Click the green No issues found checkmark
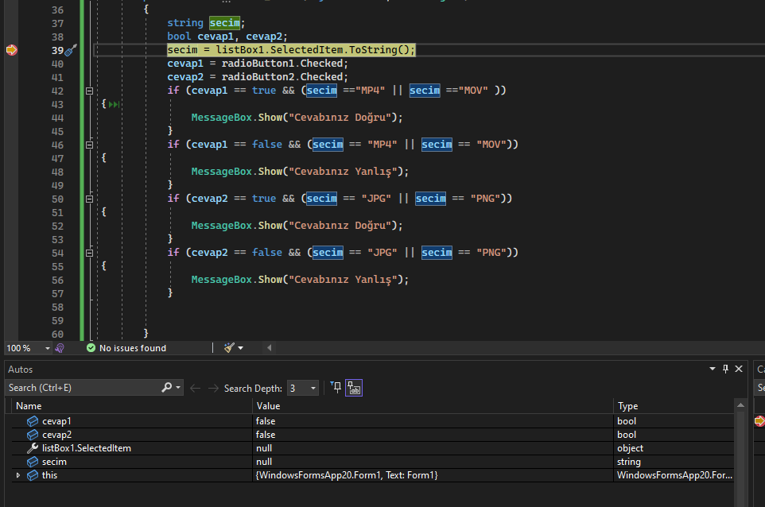This screenshot has width=765, height=507. pyautogui.click(x=91, y=348)
